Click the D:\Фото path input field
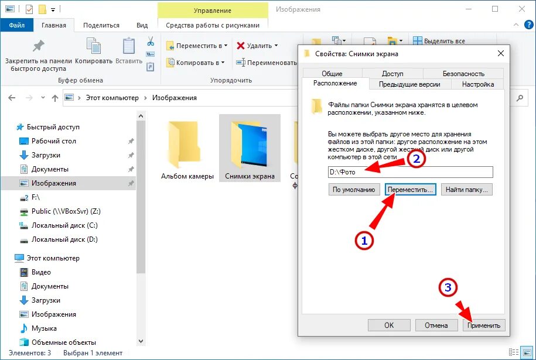 click(410, 172)
